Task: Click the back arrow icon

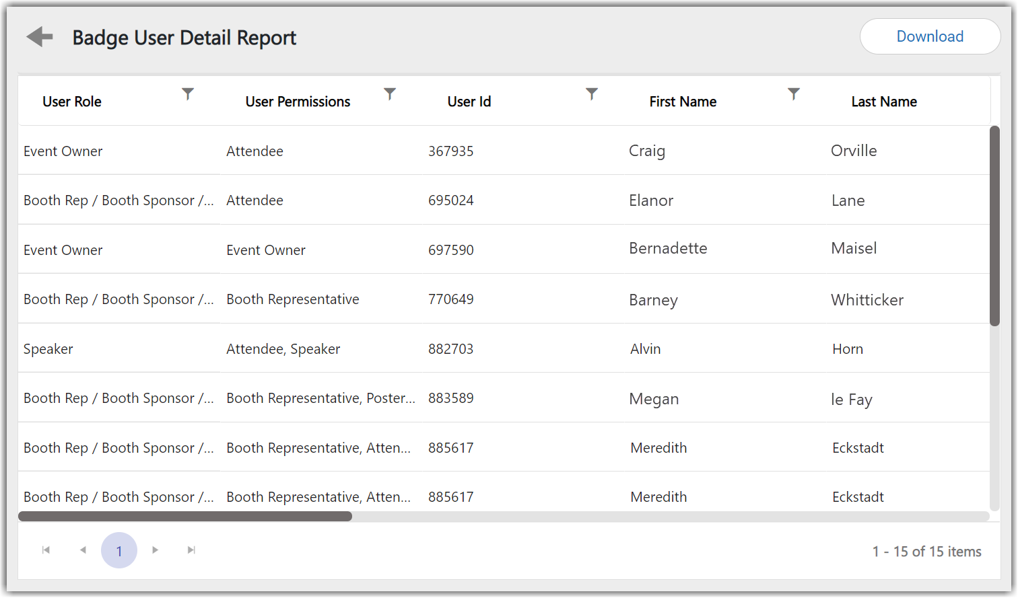Action: pyautogui.click(x=40, y=37)
